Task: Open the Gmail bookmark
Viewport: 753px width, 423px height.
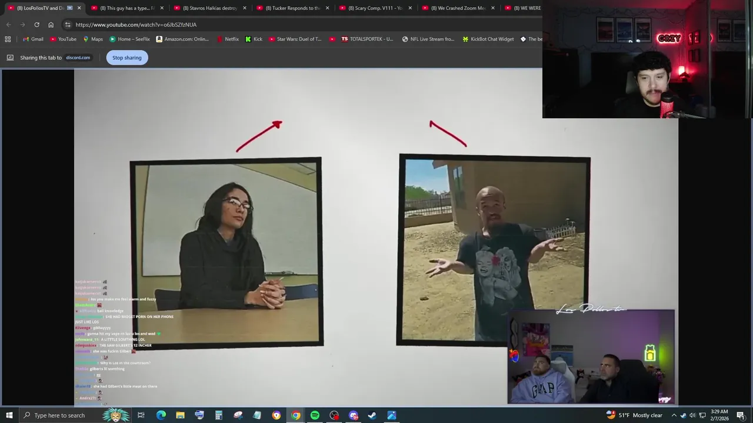Action: pos(32,39)
